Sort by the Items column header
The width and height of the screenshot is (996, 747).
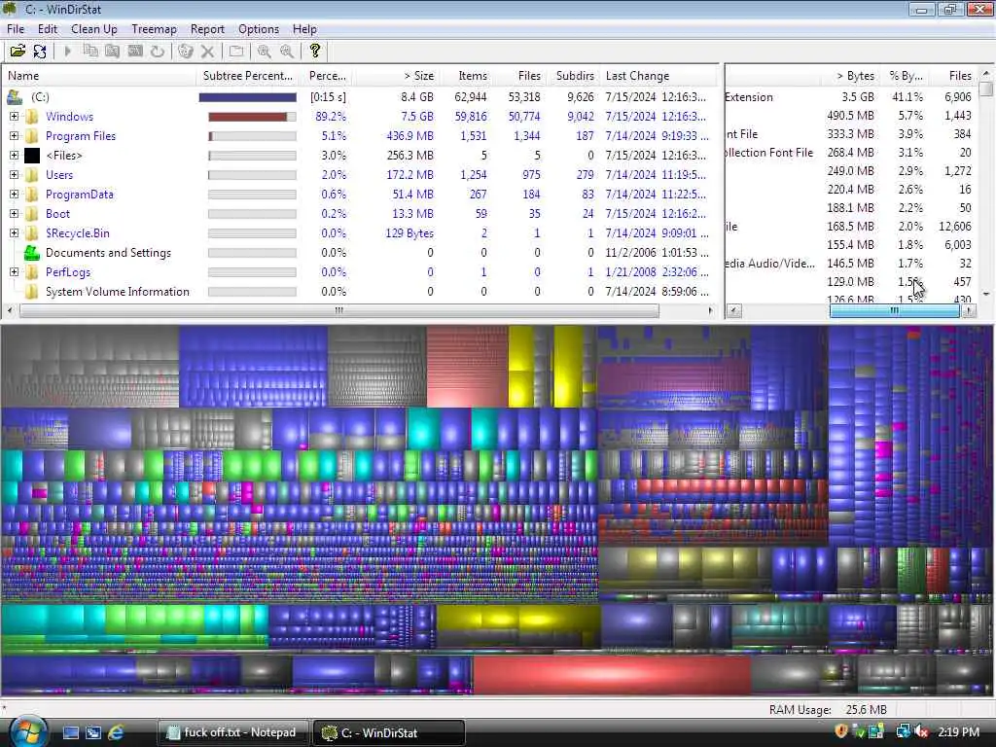point(466,76)
